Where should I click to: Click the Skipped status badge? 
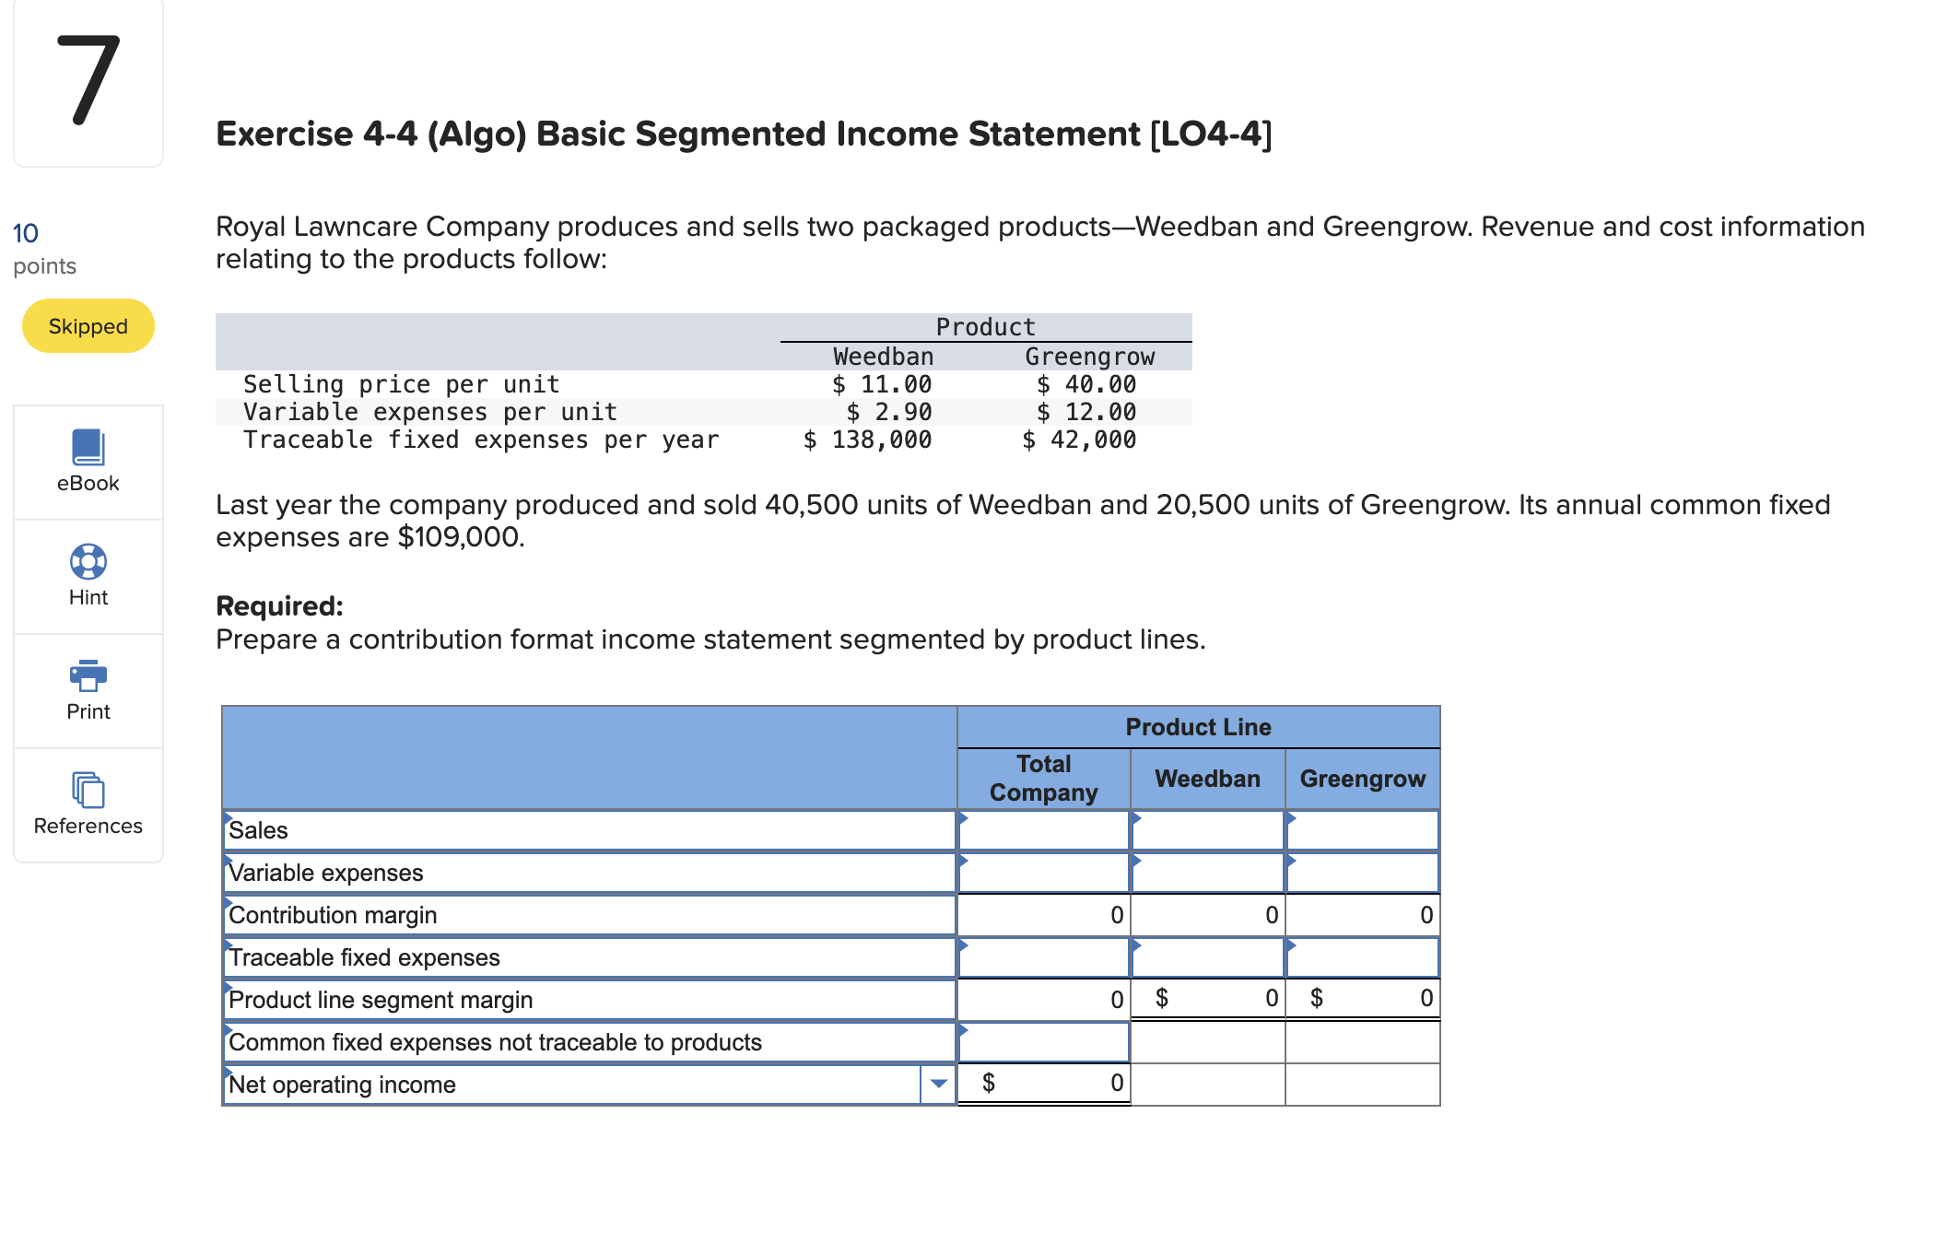pos(88,325)
